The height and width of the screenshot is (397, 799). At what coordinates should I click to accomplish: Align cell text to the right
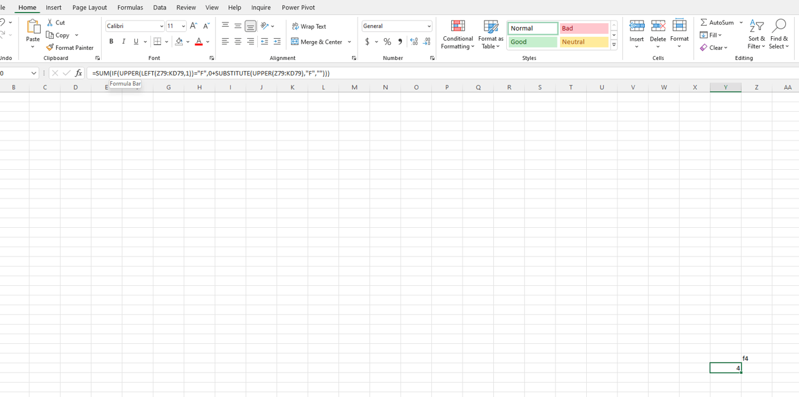point(250,42)
